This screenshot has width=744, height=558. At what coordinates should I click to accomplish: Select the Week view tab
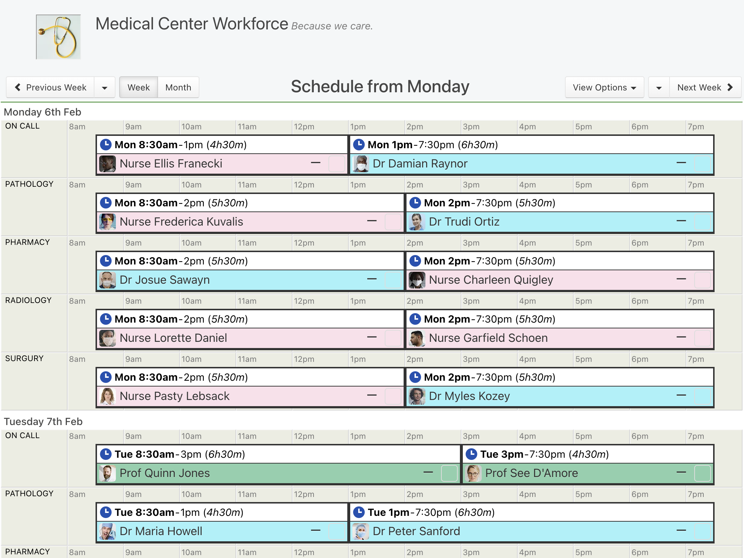click(138, 88)
